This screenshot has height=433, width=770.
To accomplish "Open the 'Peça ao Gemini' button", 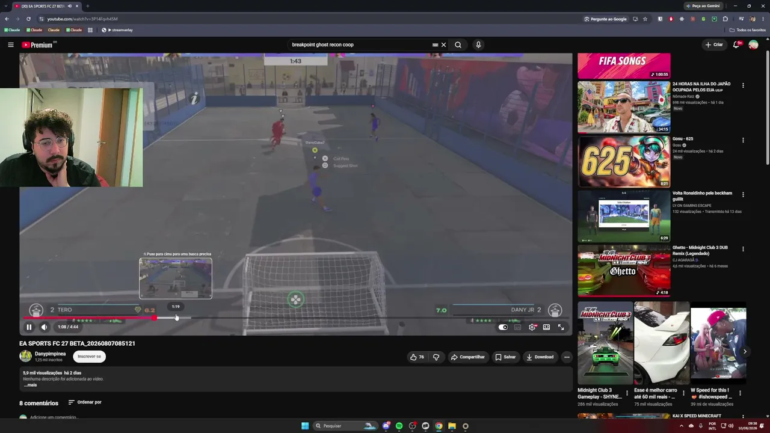I will tap(703, 6).
